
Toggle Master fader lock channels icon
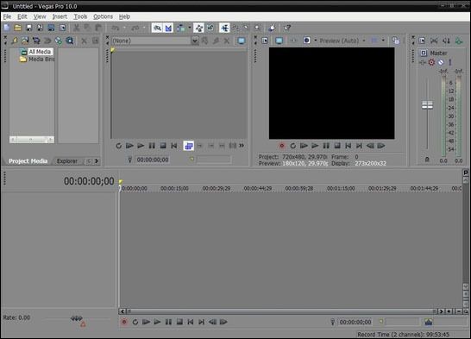(x=427, y=160)
